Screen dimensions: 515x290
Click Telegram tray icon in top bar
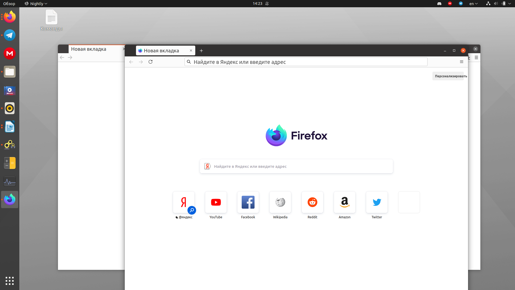461,3
